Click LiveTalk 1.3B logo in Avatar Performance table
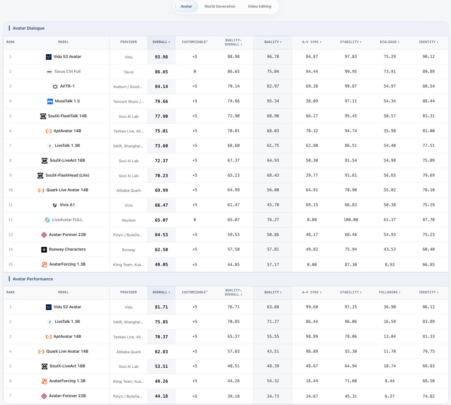This screenshot has width=451, height=405. click(50, 322)
